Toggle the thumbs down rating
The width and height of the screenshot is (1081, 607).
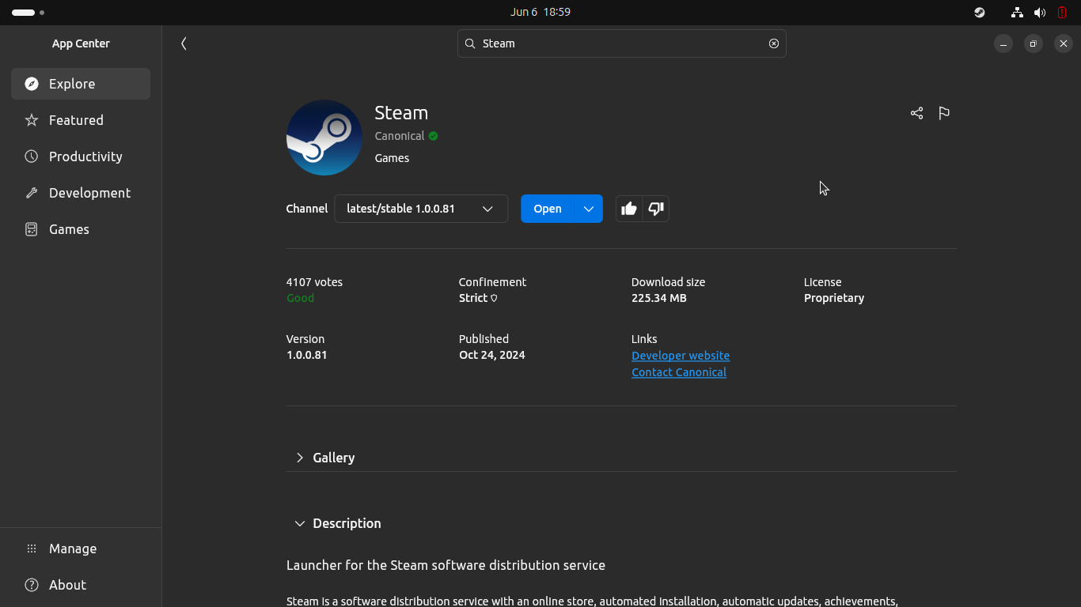click(656, 209)
